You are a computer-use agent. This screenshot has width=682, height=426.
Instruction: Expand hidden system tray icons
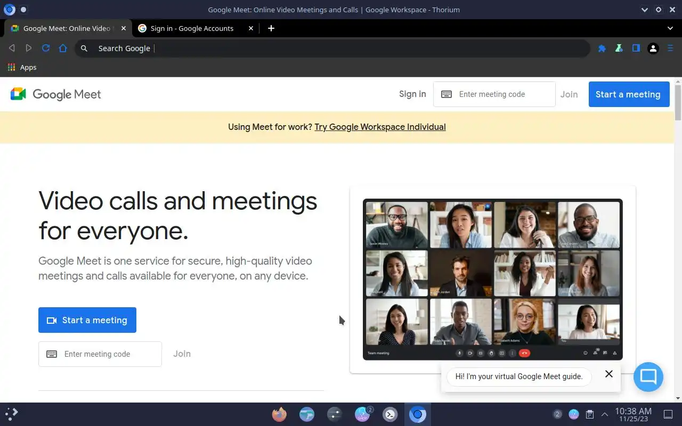(605, 414)
